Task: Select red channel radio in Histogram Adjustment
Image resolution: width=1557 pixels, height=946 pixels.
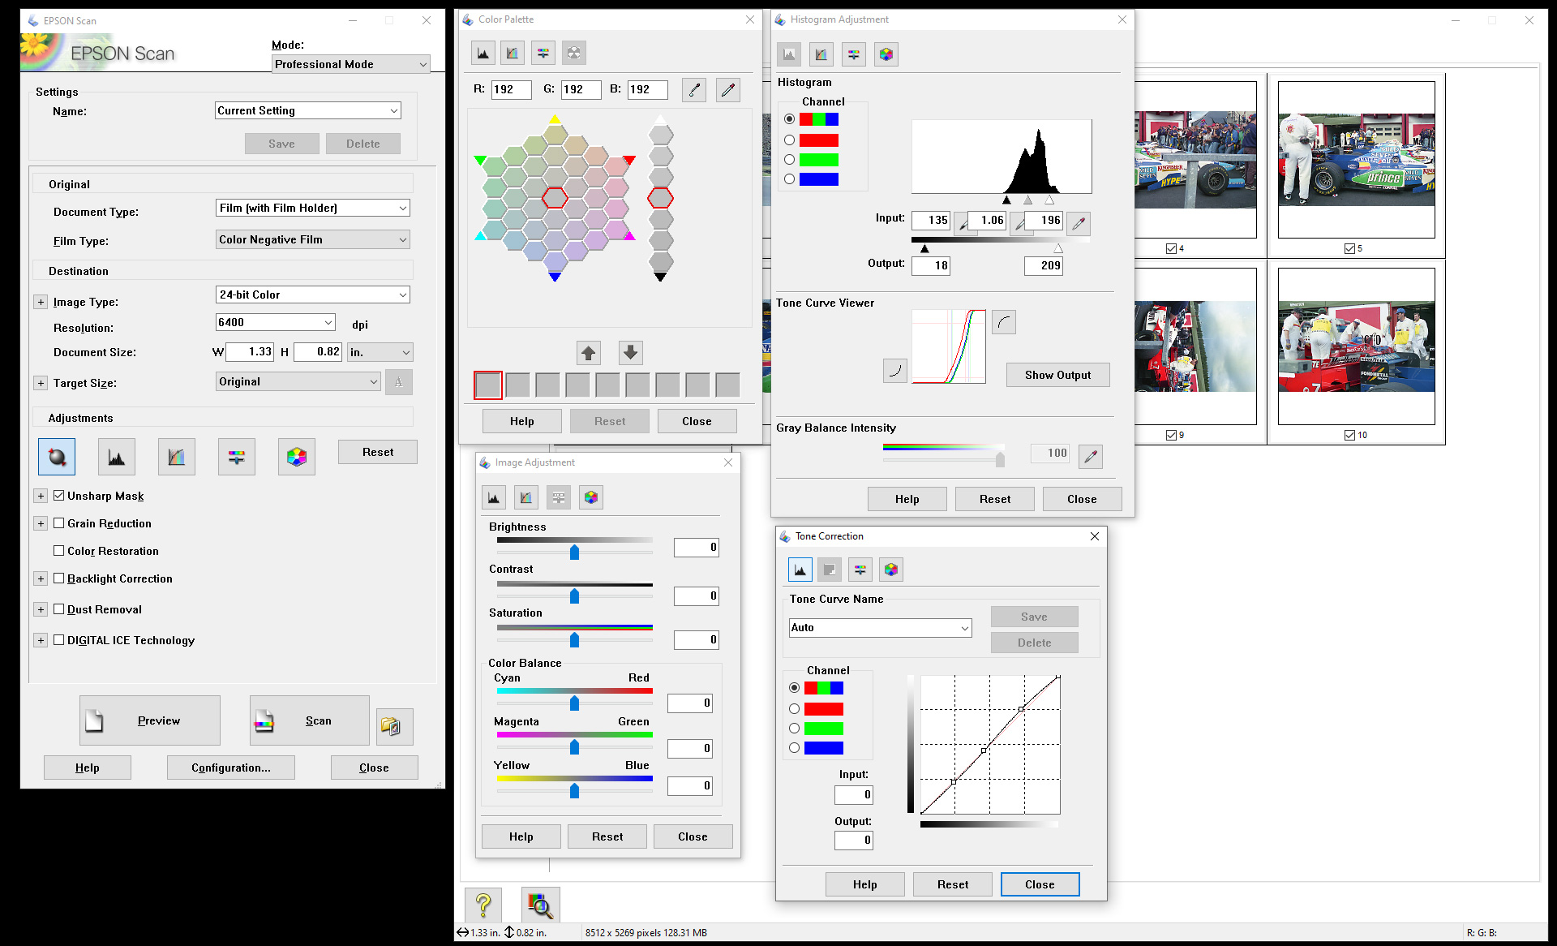Action: (x=789, y=140)
